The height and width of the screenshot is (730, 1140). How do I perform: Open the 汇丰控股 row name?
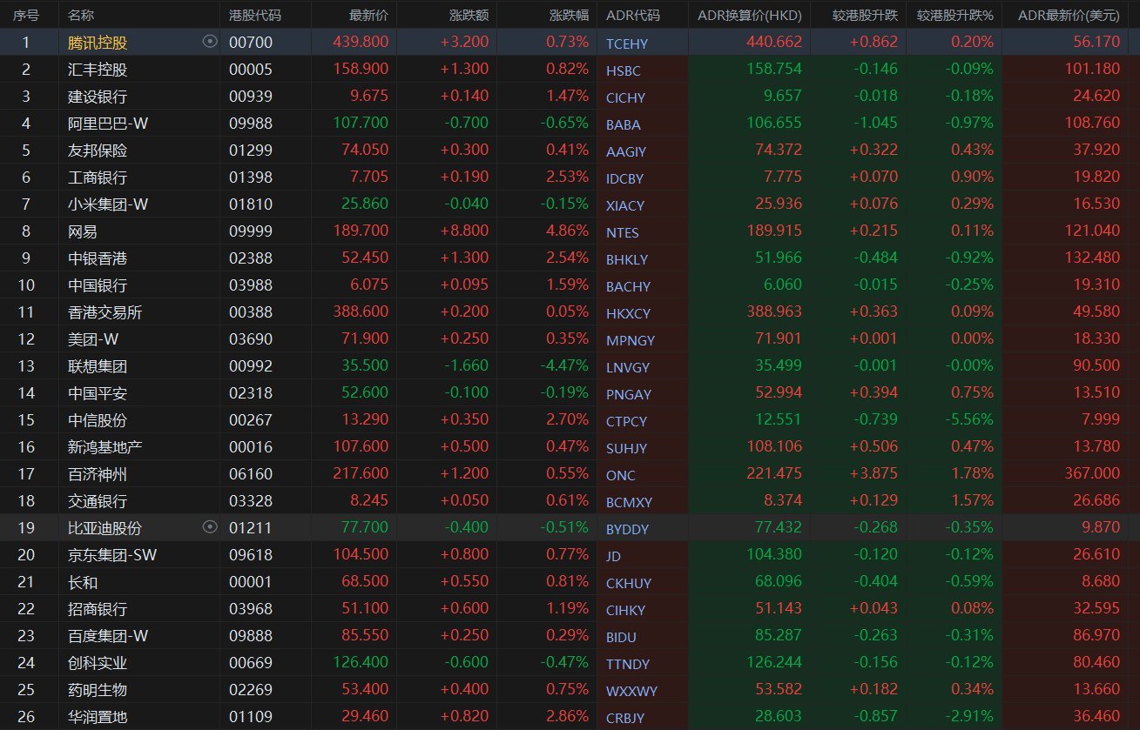pos(98,69)
